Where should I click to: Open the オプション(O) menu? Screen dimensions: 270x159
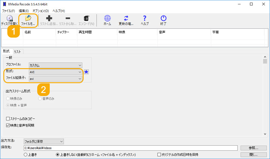tap(41, 11)
